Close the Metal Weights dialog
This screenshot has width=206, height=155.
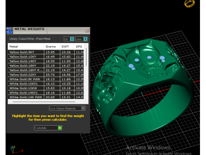click(x=87, y=30)
